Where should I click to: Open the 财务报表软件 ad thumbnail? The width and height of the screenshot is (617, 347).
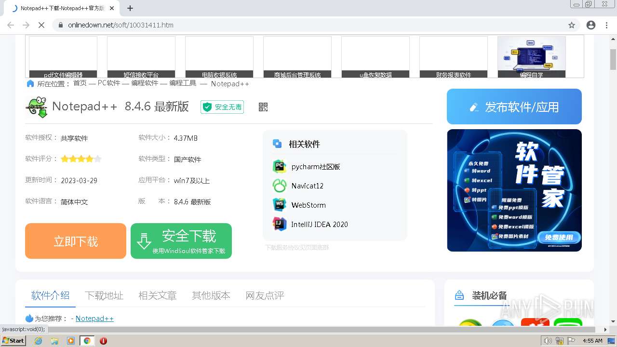(454, 57)
